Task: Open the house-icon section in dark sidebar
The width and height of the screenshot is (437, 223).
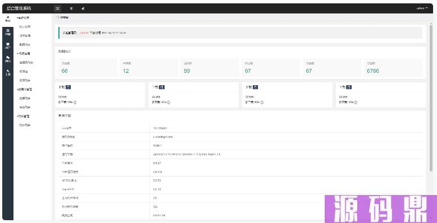Action: point(8,32)
